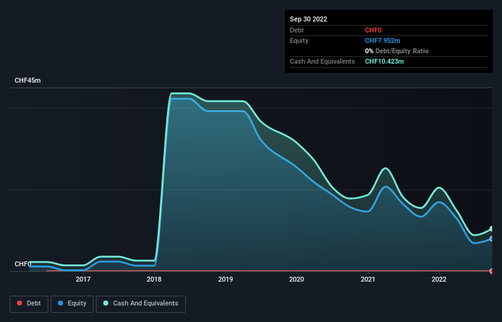Toggle the Equity series legend button

[72, 304]
